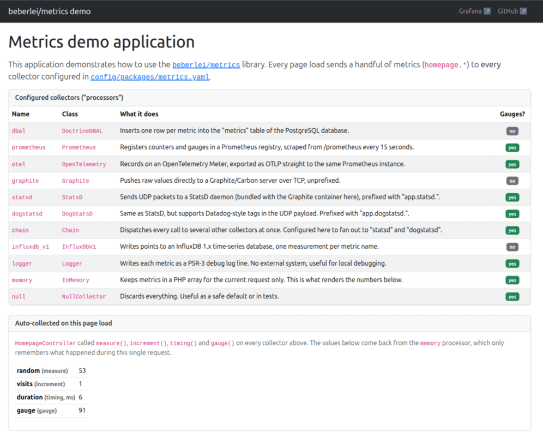
Task: Click the 'duration (timing, ms)' metric label
Action: tap(46, 397)
